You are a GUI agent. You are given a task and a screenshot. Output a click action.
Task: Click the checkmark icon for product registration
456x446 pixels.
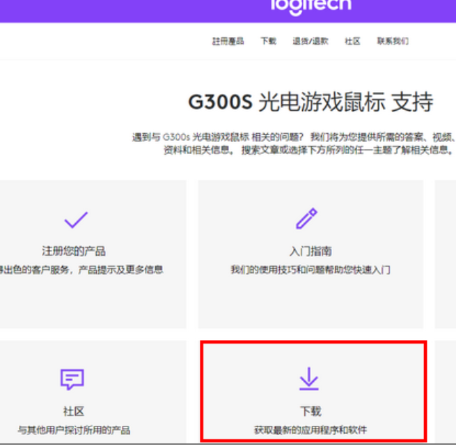76,220
